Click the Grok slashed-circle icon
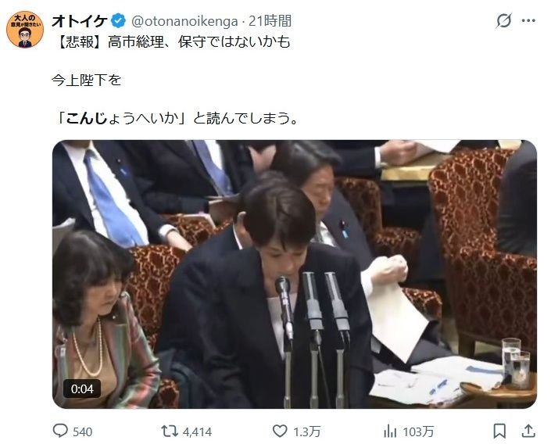The image size is (551, 444). click(503, 21)
